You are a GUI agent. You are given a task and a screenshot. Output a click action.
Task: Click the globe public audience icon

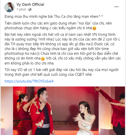coord(30,9)
